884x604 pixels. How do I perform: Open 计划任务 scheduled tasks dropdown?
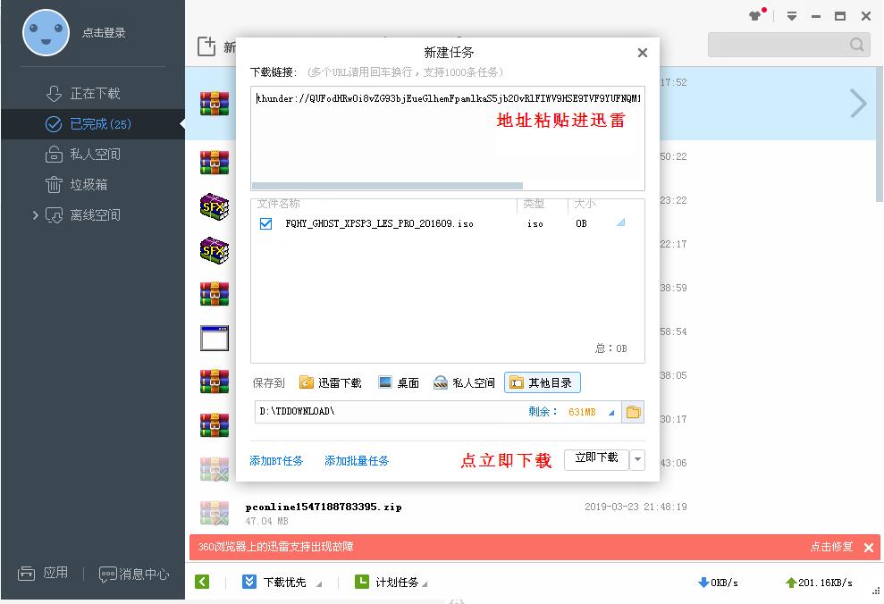(x=390, y=582)
